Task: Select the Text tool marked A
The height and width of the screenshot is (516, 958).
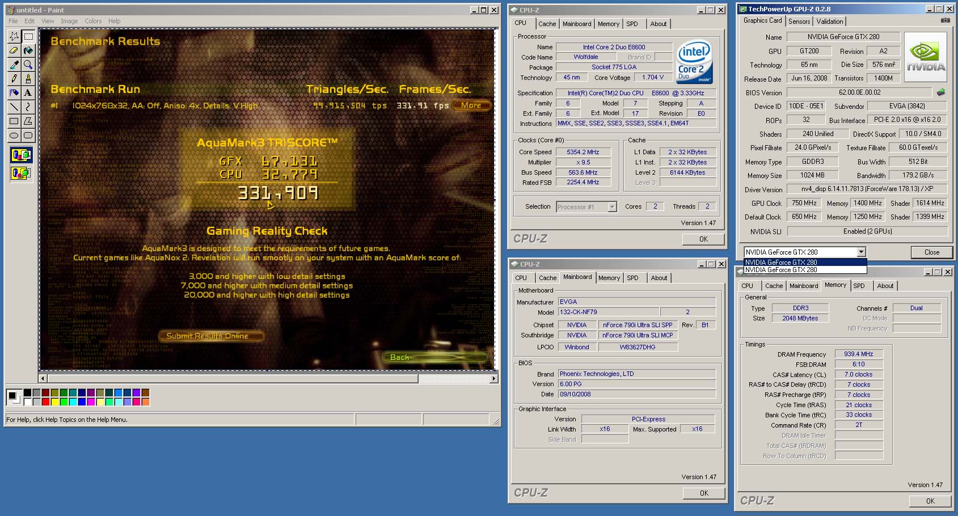Action: click(x=28, y=92)
